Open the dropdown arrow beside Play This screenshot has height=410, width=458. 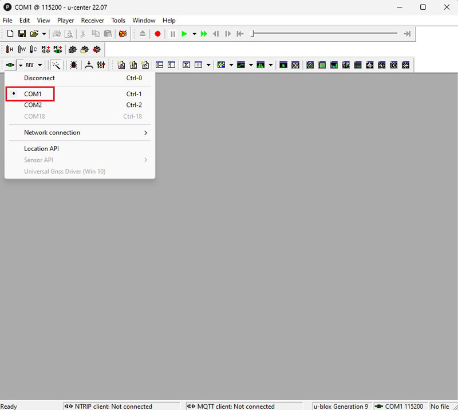[194, 34]
